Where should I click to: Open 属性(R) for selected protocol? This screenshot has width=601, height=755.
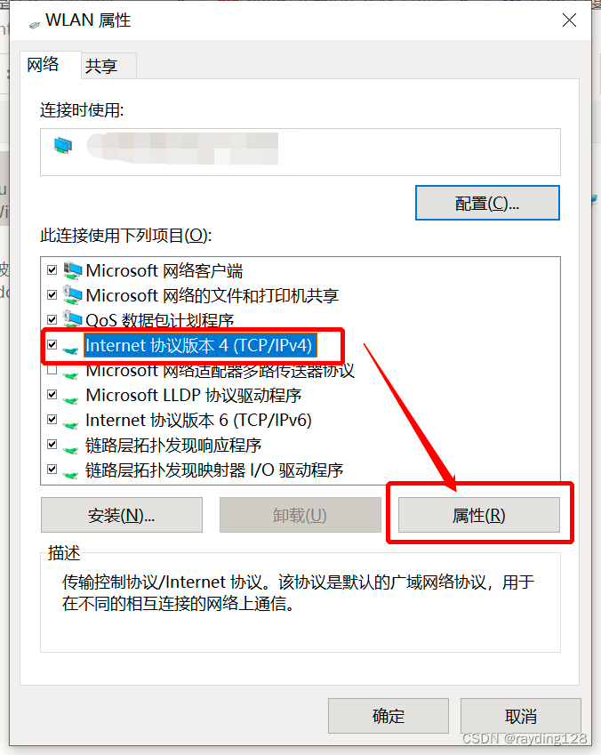click(478, 515)
